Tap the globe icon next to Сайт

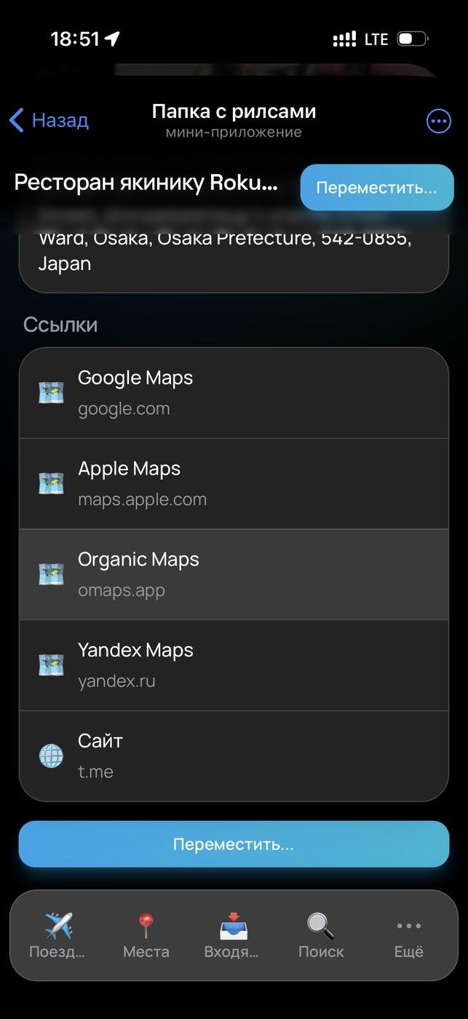pyautogui.click(x=51, y=756)
